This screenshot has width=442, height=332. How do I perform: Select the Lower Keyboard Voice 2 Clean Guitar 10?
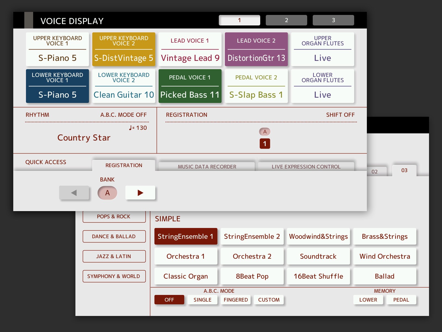click(x=123, y=86)
